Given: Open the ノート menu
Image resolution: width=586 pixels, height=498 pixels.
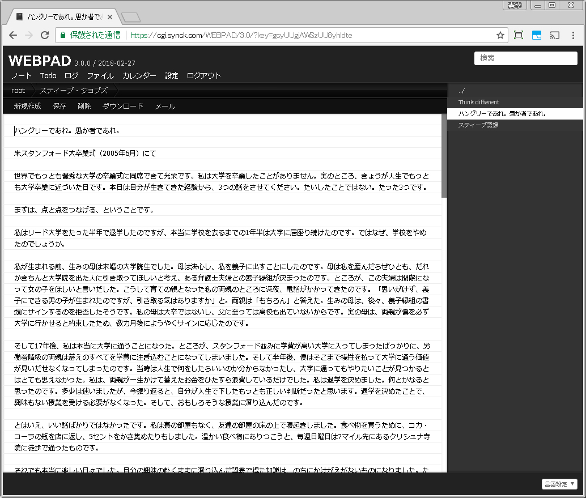Looking at the screenshot, I should click(22, 75).
